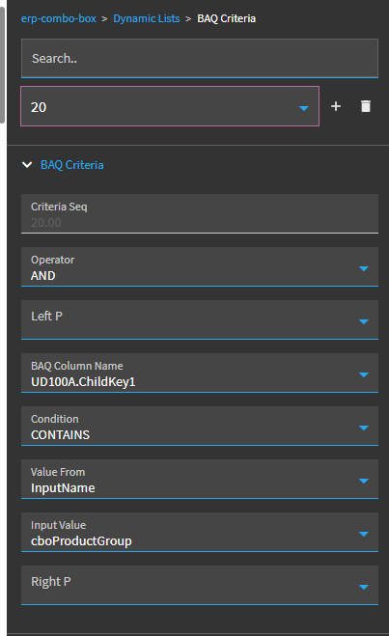This screenshot has width=389, height=636.
Task: Add a new BAQ criteria row
Action: click(336, 106)
